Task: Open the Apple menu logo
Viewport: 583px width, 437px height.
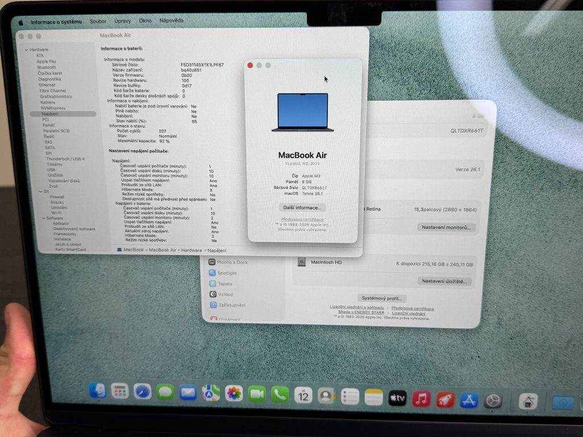Action: 21,22
